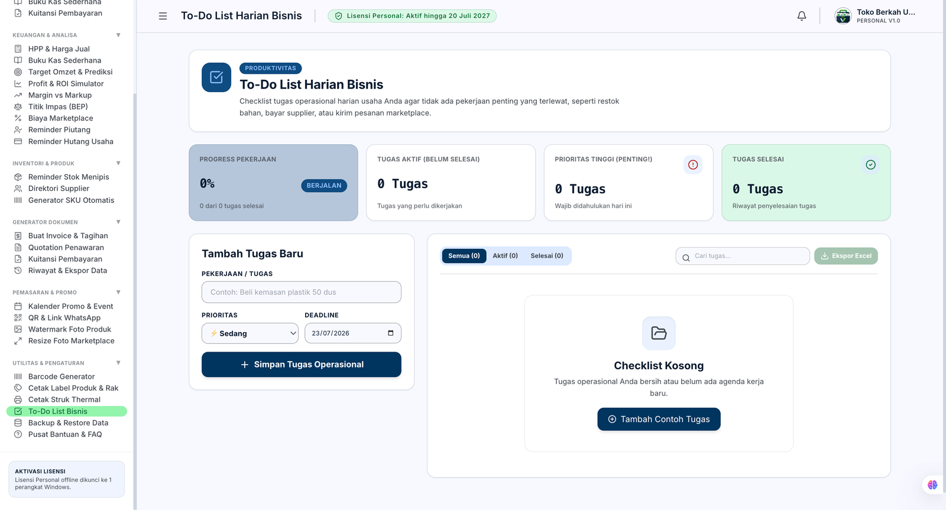The height and width of the screenshot is (510, 946).
Task: Click the To-Do header checklist icon
Action: (216, 77)
